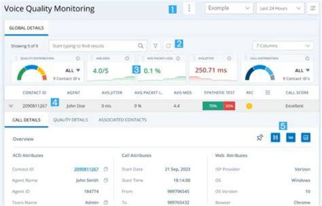The image size is (322, 206).
Task: Open the info icon on Avg Jitter card
Action: click(229, 58)
